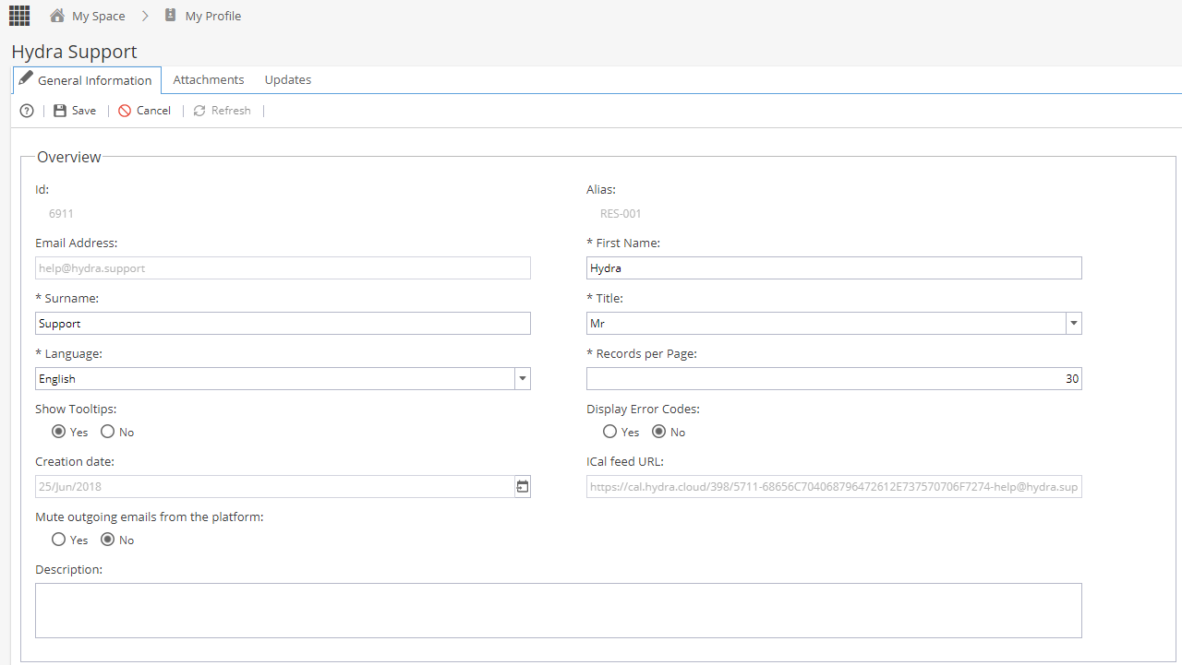Open the app grid launcher icon

[19, 16]
